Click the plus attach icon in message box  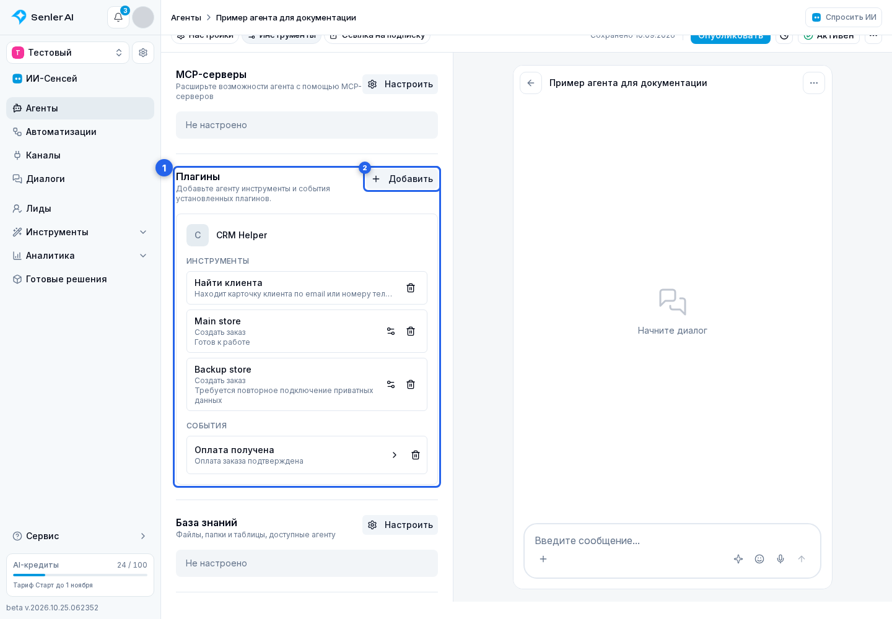(543, 559)
